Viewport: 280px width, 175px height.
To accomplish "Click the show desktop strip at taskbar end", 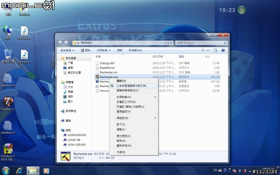I will (279, 171).
